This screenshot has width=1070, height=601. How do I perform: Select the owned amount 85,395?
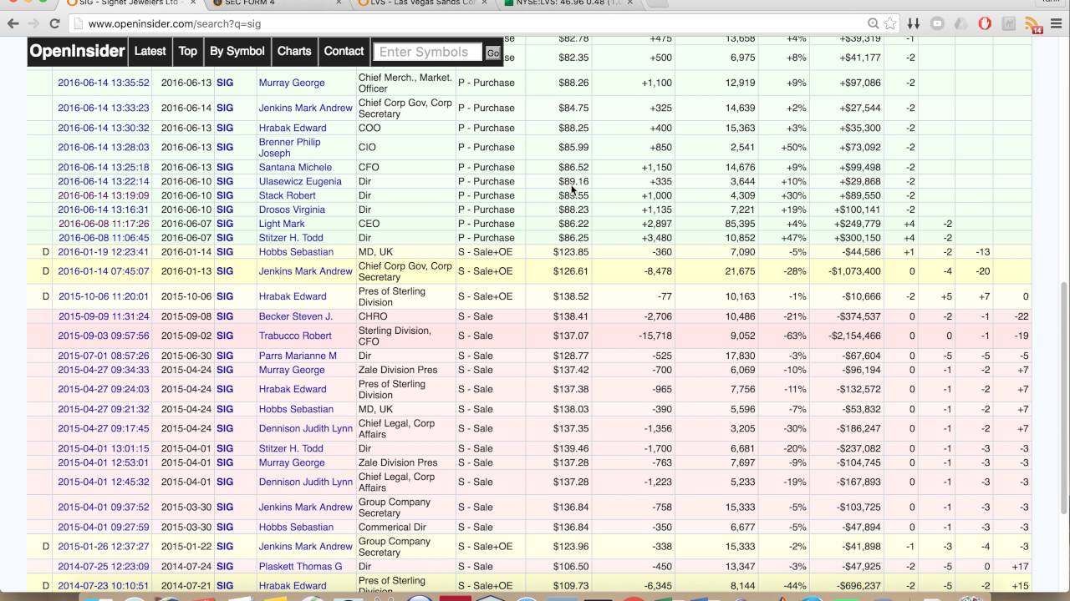pyautogui.click(x=741, y=224)
